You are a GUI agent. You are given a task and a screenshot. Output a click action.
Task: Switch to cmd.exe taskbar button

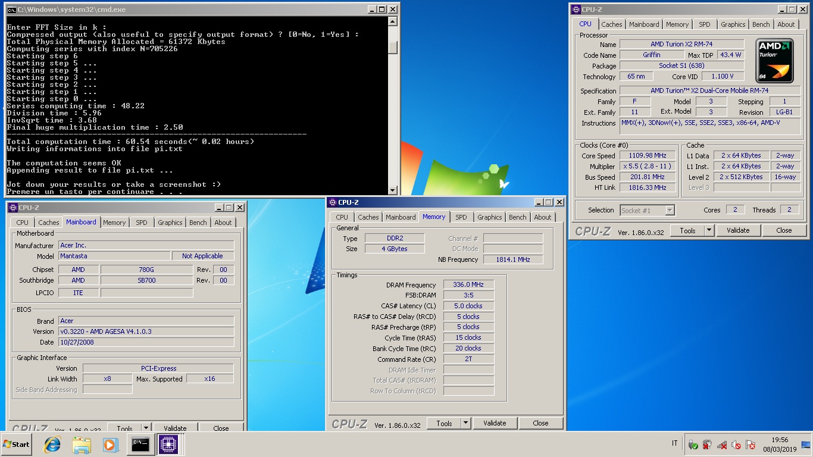[x=140, y=444]
